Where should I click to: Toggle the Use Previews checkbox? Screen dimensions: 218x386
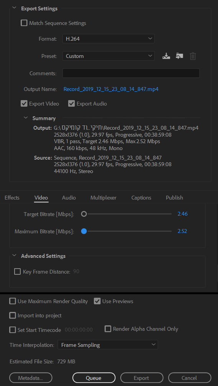point(97,301)
